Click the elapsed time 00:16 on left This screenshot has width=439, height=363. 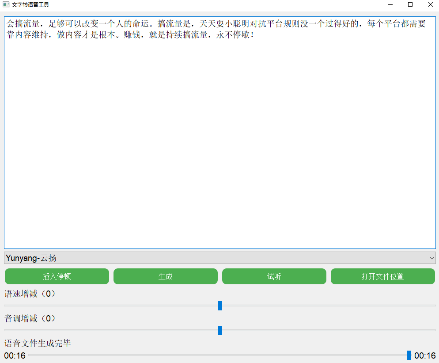pyautogui.click(x=15, y=355)
